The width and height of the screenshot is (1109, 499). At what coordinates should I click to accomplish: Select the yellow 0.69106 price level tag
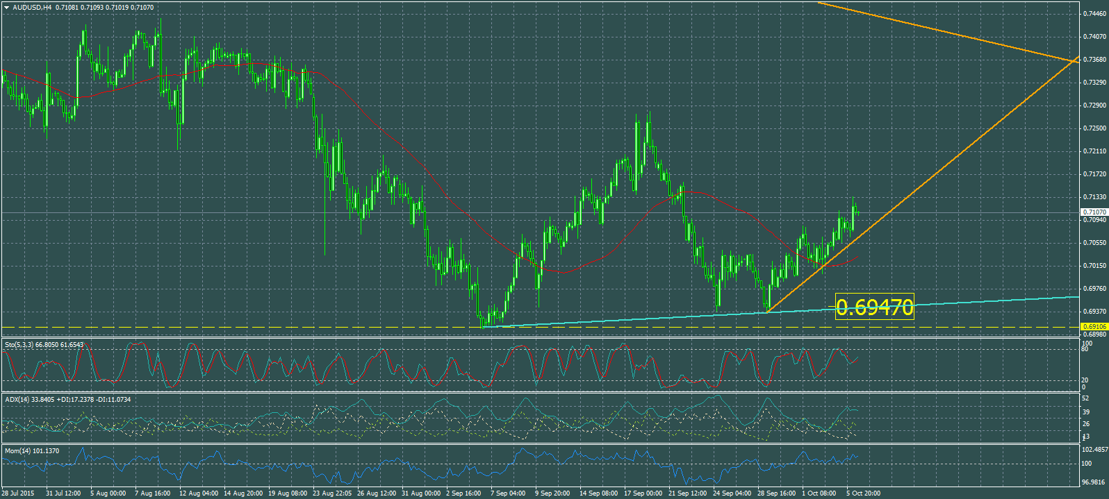[1094, 326]
